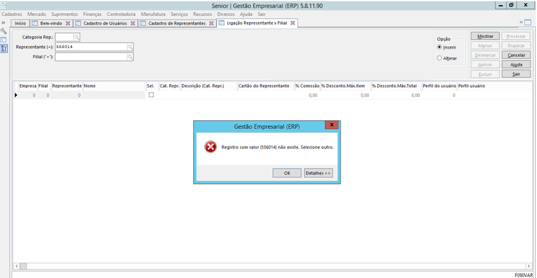The width and height of the screenshot is (537, 278).
Task: Click the Filial field lookup magnifier
Action: point(130,57)
